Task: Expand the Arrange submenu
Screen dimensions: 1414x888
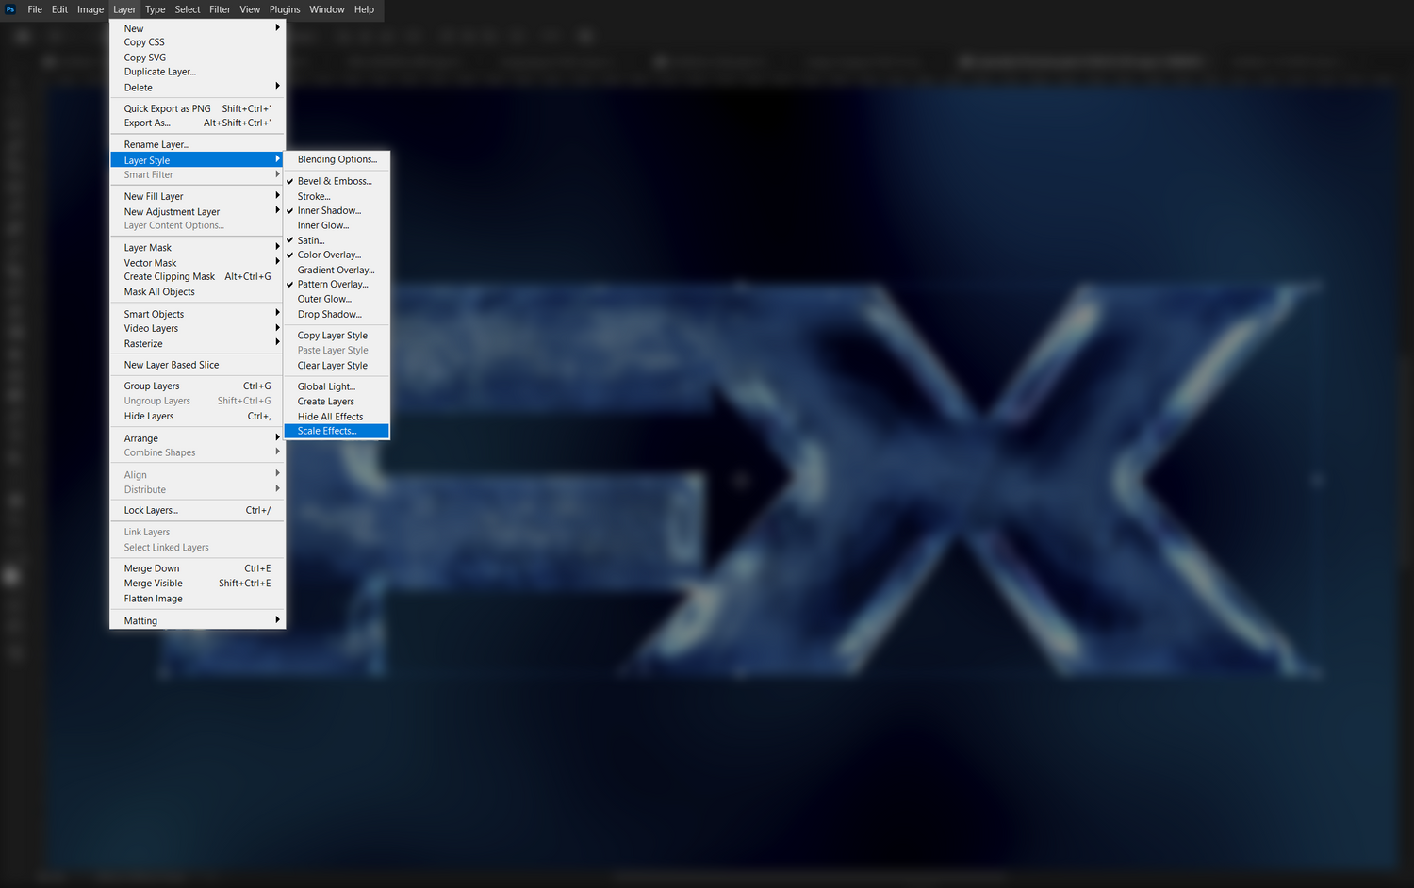Action: 197,438
